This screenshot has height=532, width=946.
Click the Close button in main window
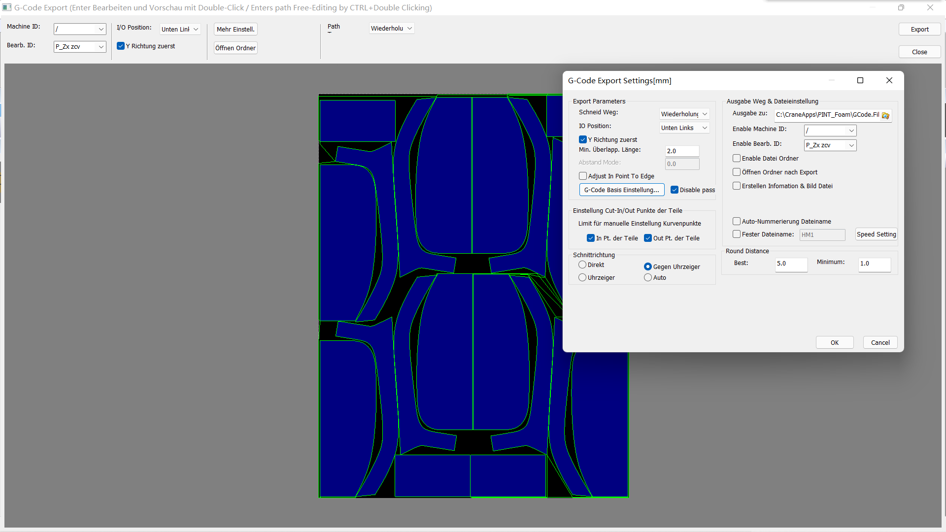click(919, 52)
